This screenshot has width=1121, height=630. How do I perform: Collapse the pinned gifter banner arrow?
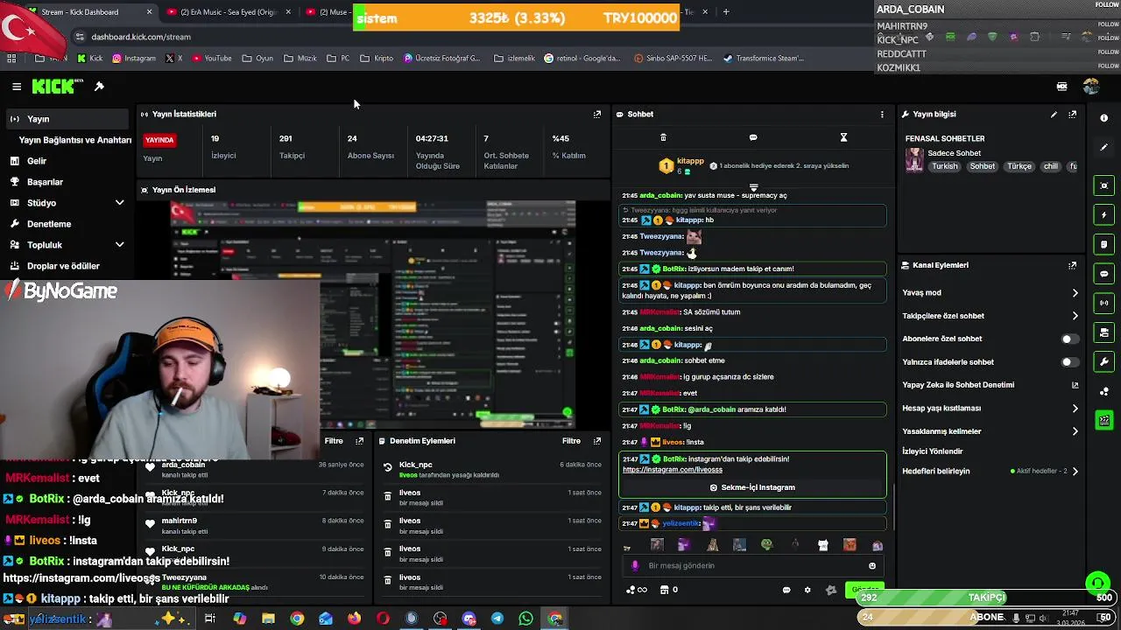(x=753, y=187)
